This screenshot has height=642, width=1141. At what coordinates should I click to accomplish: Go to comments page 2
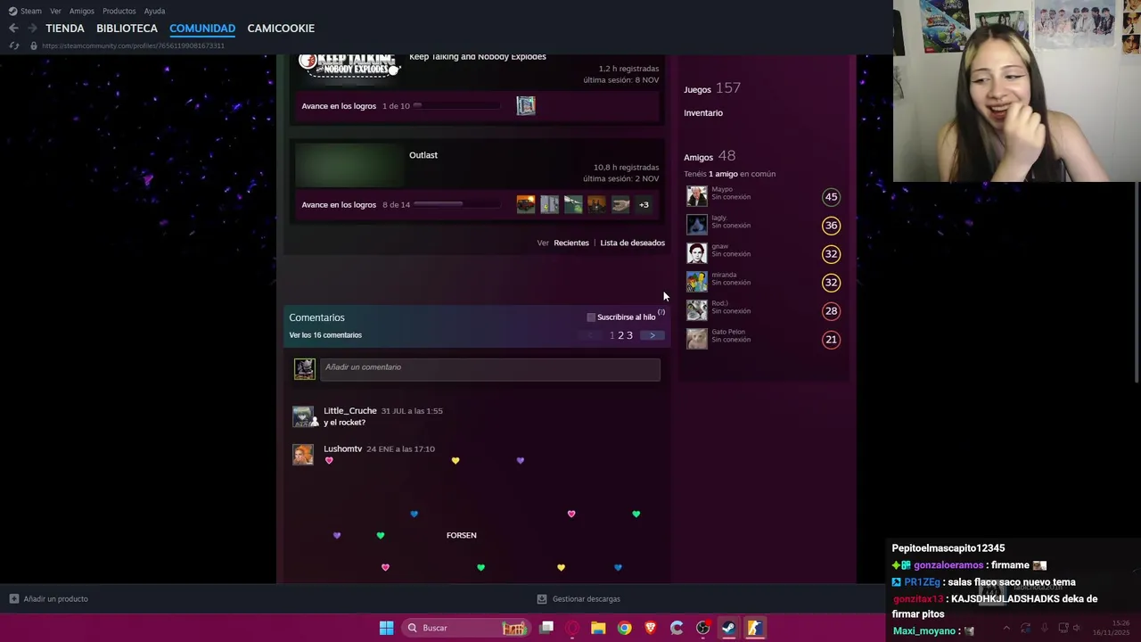620,335
